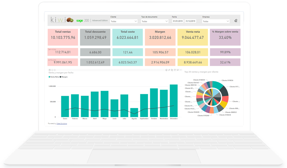Screen dimensions: 287x168
Task: Click the filter funnel icon on bar chart
Action: (x=174, y=70)
